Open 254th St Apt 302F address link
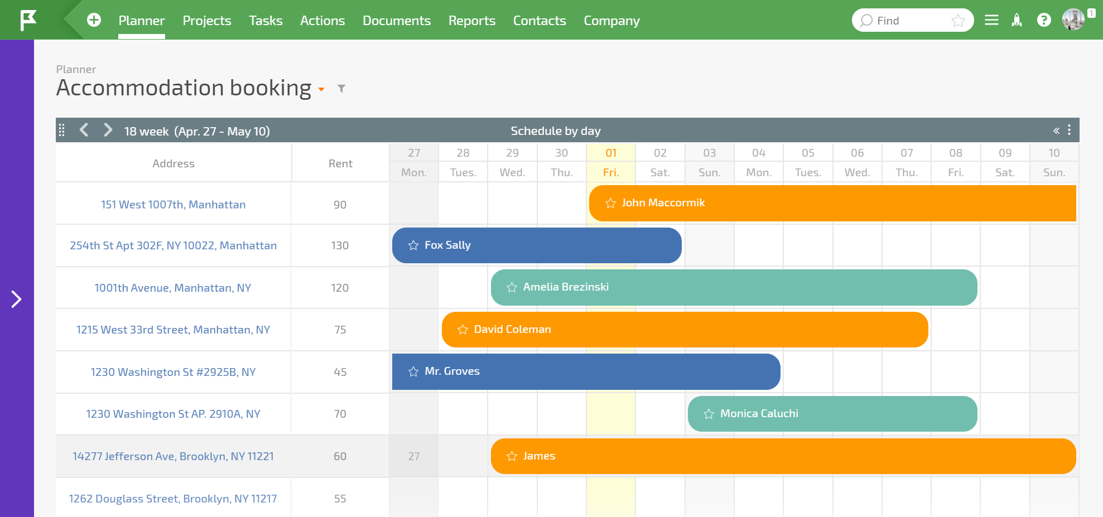The height and width of the screenshot is (517, 1103). [173, 245]
